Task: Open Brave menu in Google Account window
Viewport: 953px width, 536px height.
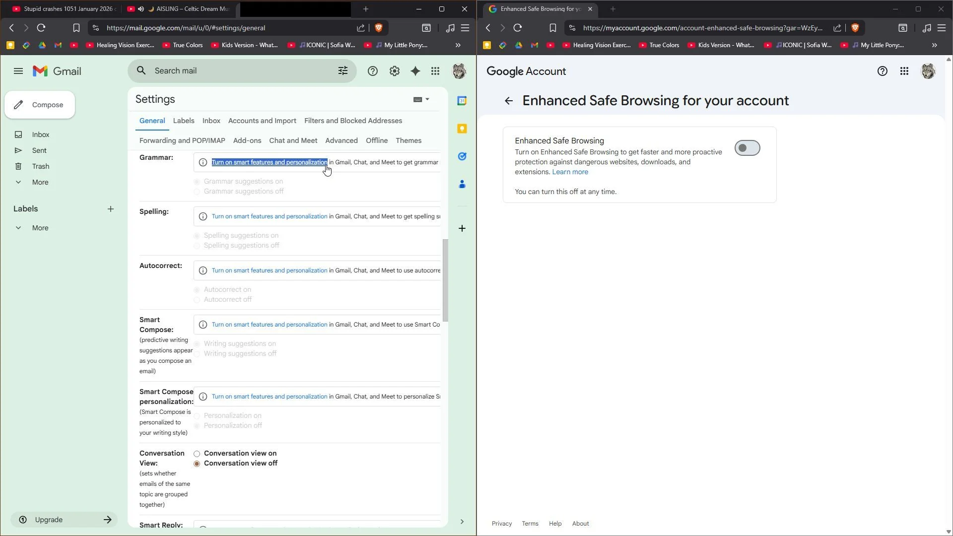Action: point(942,28)
